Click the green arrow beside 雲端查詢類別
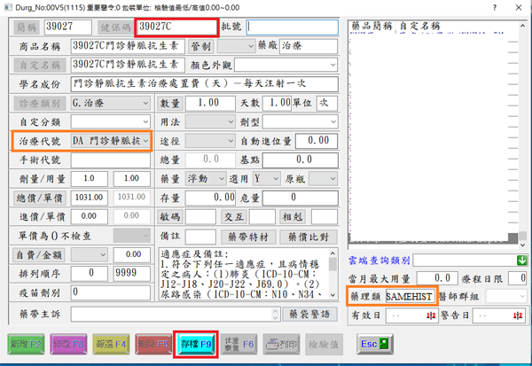The width and height of the screenshot is (532, 366). [x=520, y=260]
